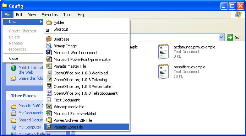
Task: Click the OpenOffice.org Tekstdocument icon
Action: coord(49,93)
